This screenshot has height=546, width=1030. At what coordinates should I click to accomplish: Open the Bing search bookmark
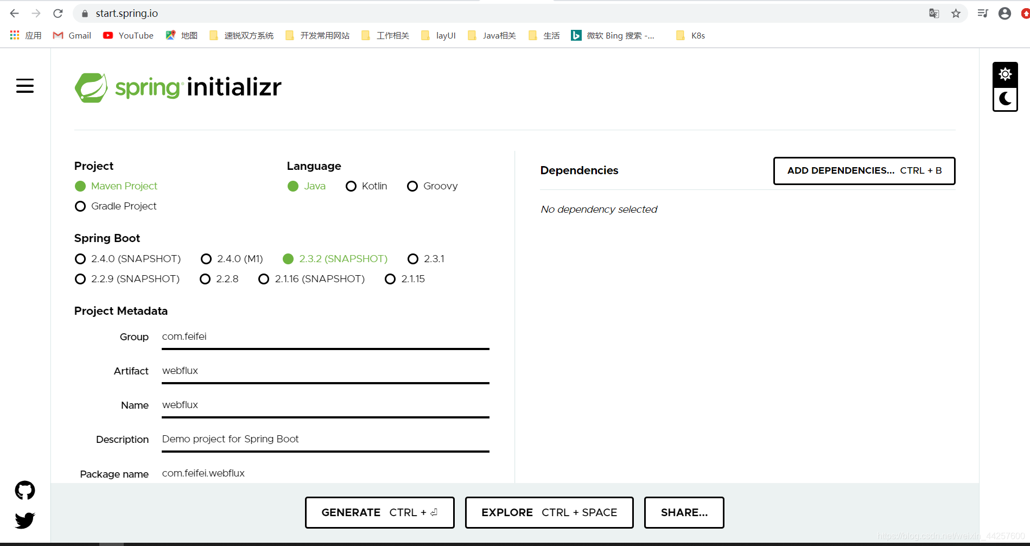[613, 35]
